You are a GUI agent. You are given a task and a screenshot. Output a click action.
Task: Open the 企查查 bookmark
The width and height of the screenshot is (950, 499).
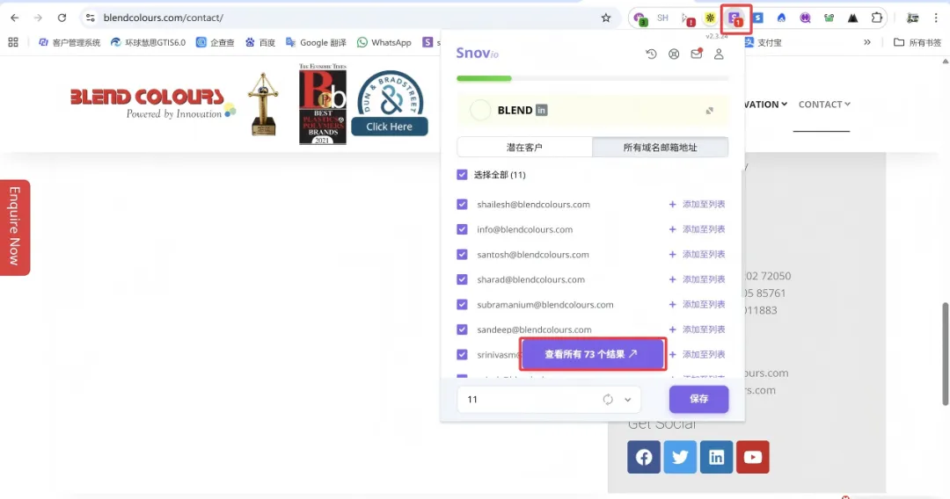216,42
